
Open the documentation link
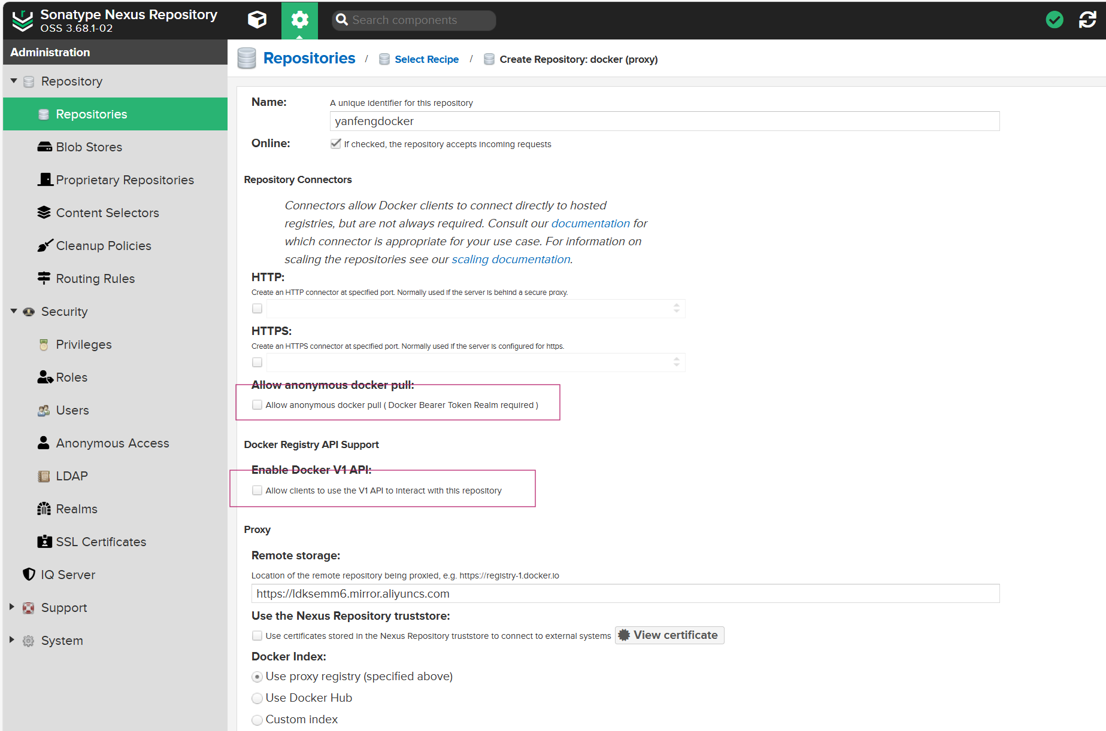tap(590, 223)
